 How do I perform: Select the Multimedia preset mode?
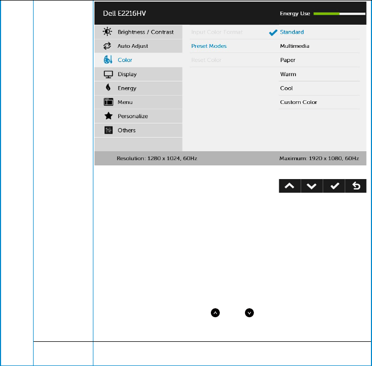(295, 46)
